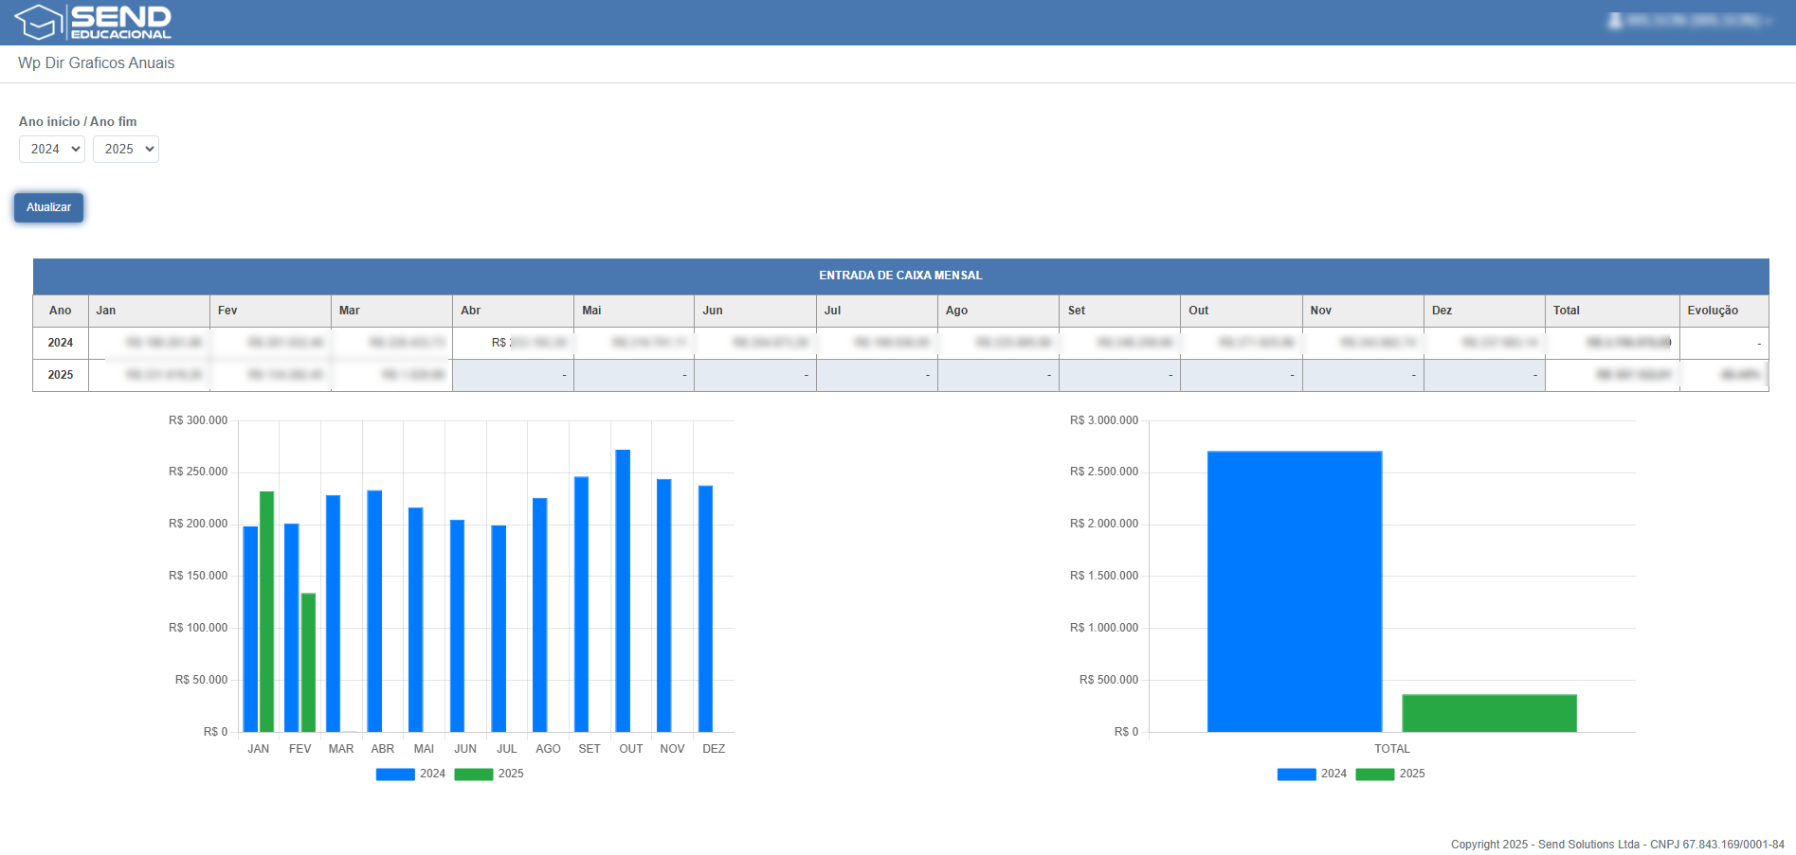The image size is (1796, 855).
Task: Click the Ano column header
Action: click(x=61, y=311)
